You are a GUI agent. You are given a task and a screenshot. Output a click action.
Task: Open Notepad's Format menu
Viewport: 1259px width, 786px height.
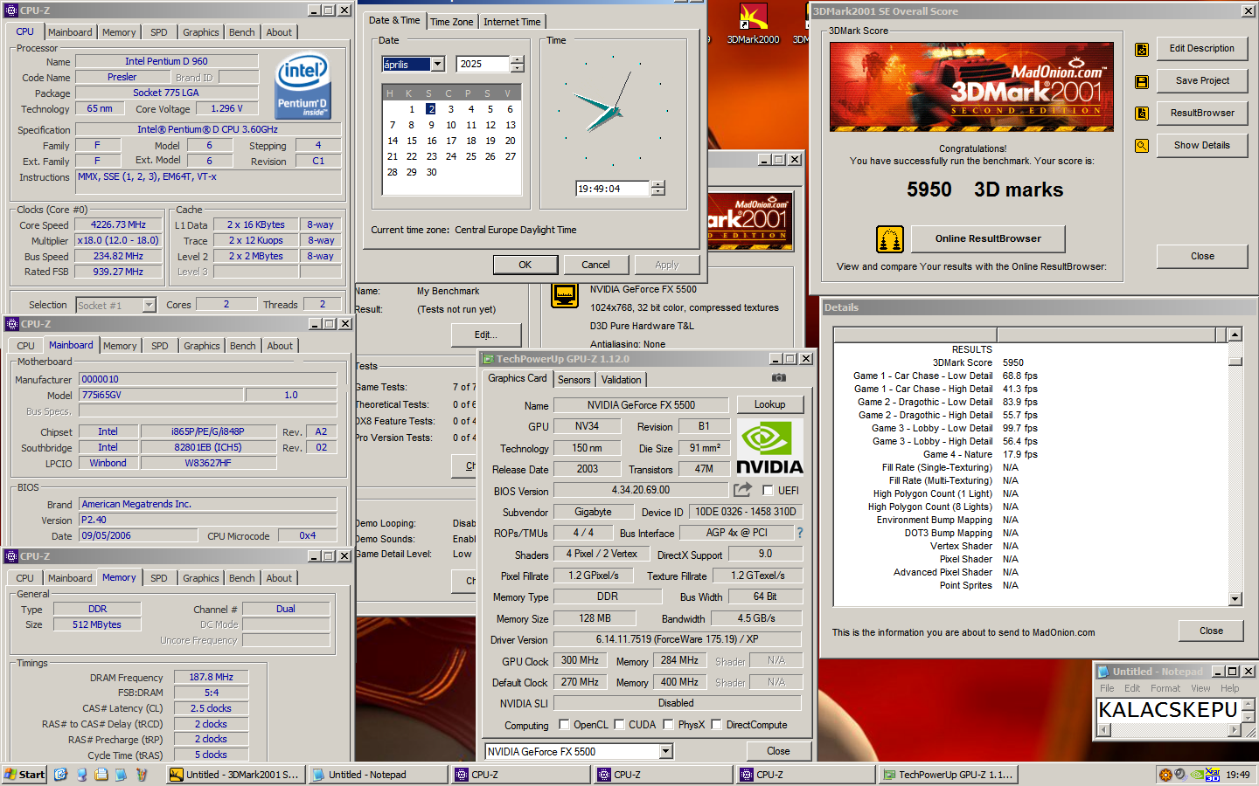pyautogui.click(x=1165, y=688)
